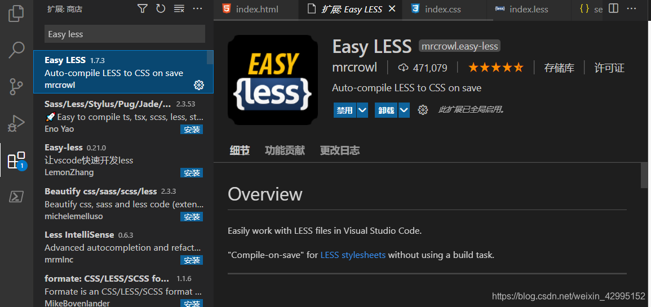Click the mrcrowl.easy-less identifier badge
The width and height of the screenshot is (651, 307).
[x=459, y=46]
